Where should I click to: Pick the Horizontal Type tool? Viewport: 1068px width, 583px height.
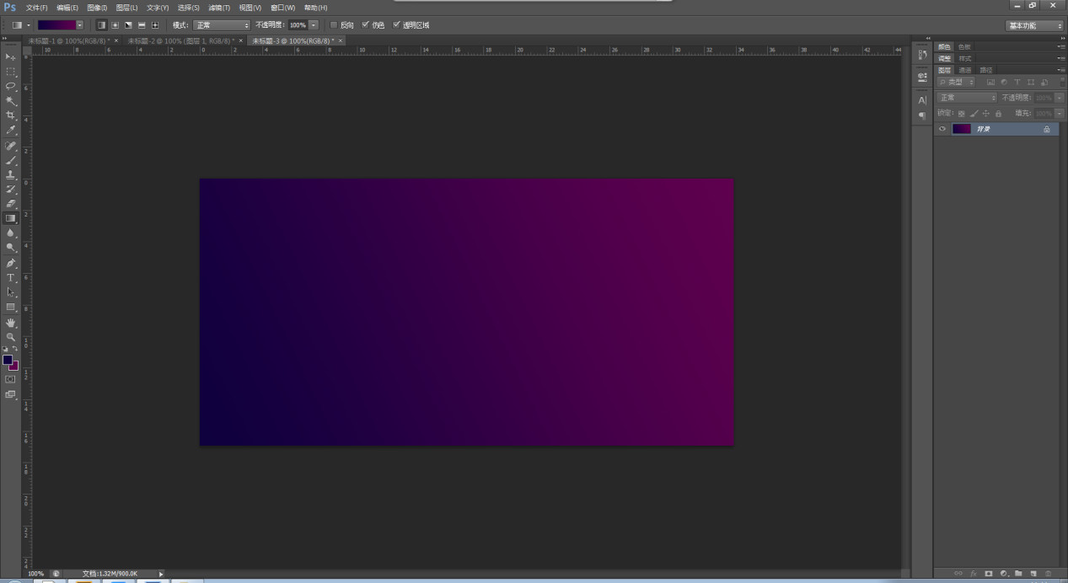(11, 277)
